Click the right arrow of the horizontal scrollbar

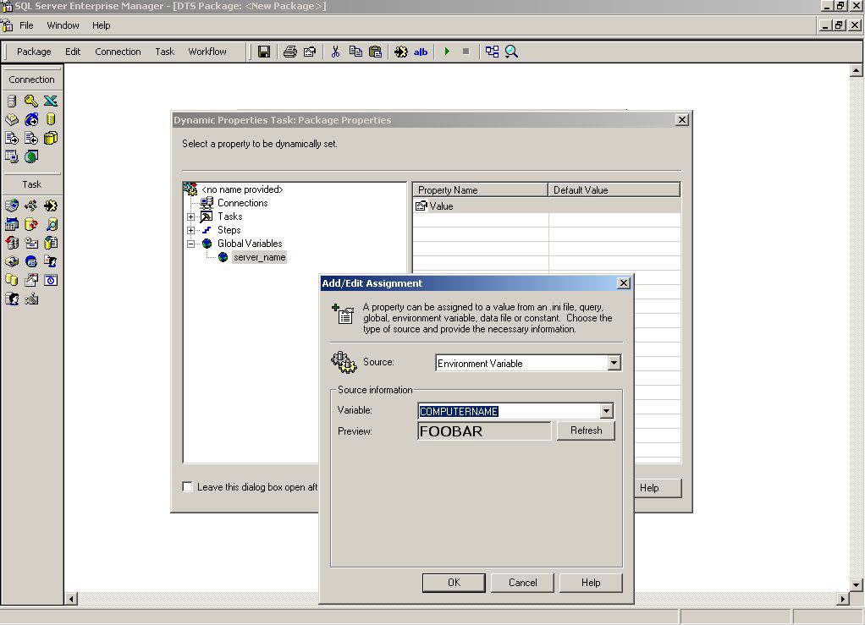(x=842, y=599)
